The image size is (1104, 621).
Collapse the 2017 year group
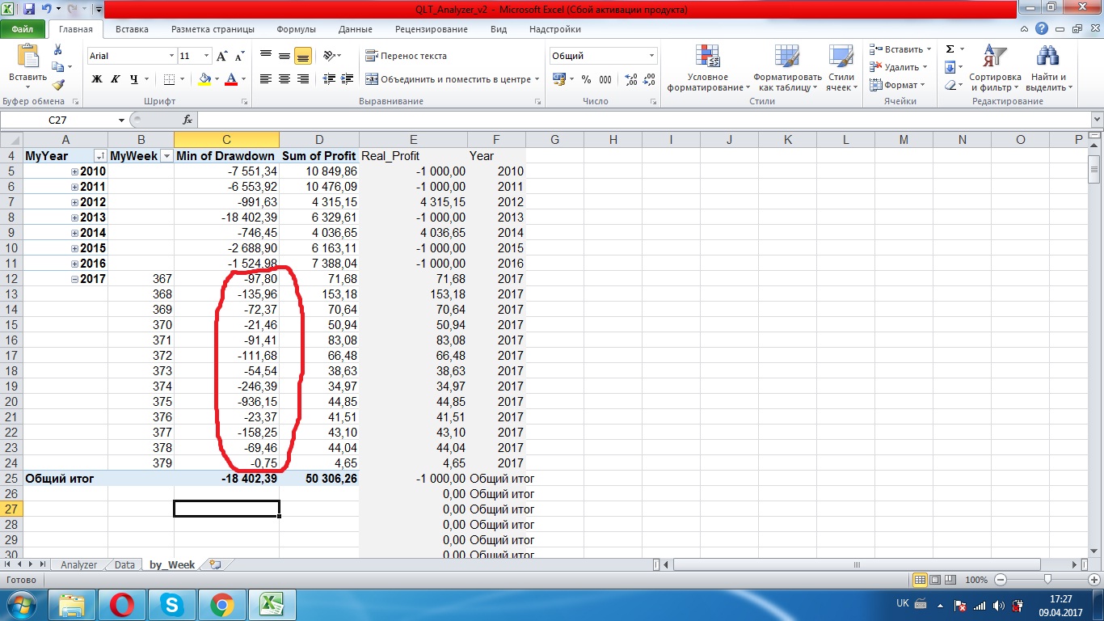pos(75,279)
